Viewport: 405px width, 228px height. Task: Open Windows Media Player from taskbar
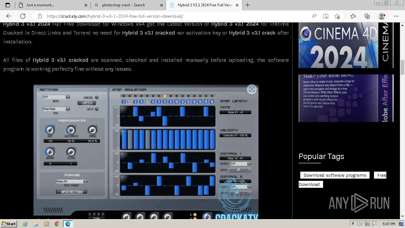tap(47, 224)
